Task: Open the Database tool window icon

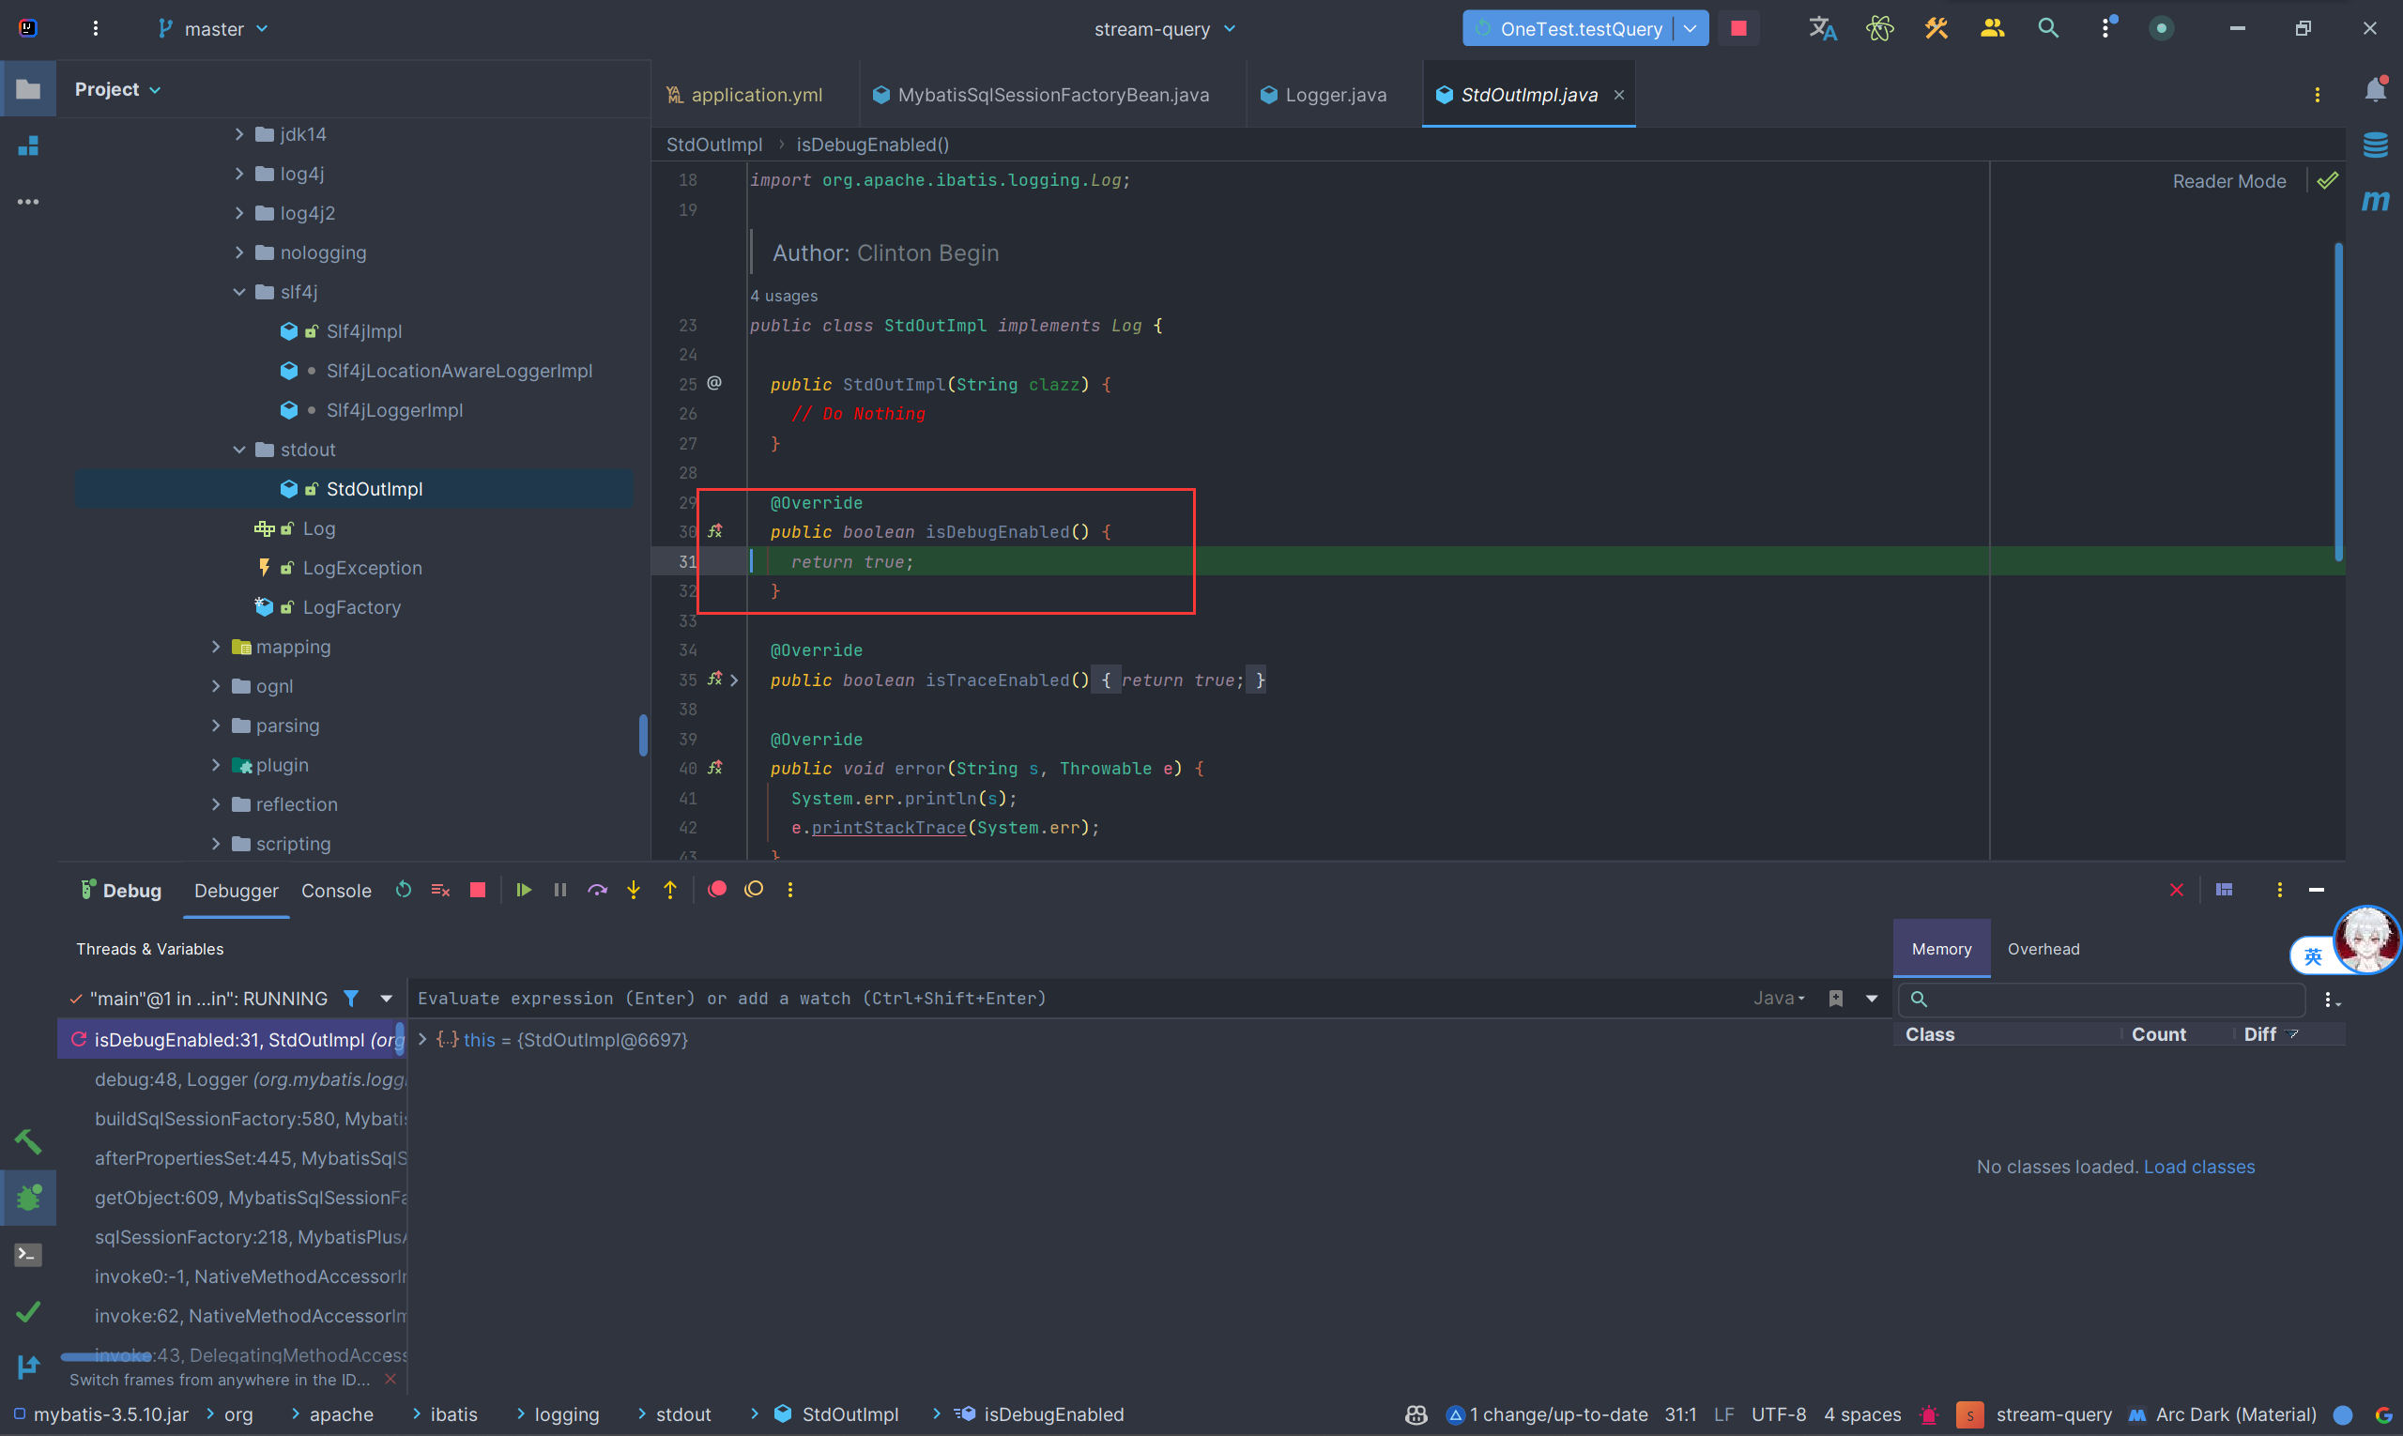Action: tap(2375, 145)
